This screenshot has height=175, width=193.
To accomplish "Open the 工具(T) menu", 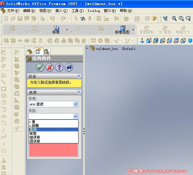I will 78,11.
